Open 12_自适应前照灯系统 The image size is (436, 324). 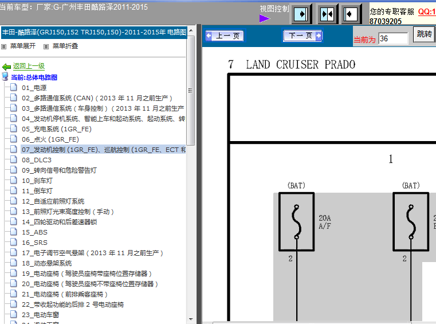53,201
